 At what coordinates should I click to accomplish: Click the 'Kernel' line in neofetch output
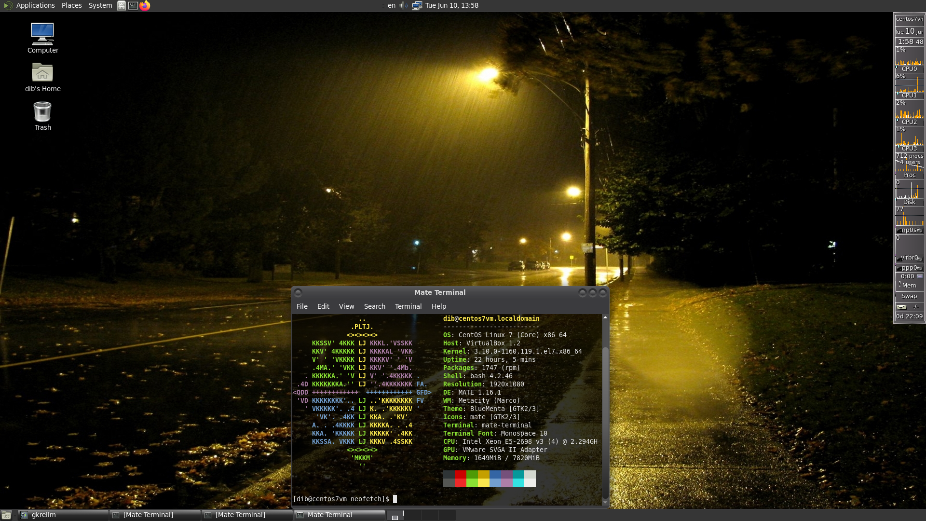(512, 352)
